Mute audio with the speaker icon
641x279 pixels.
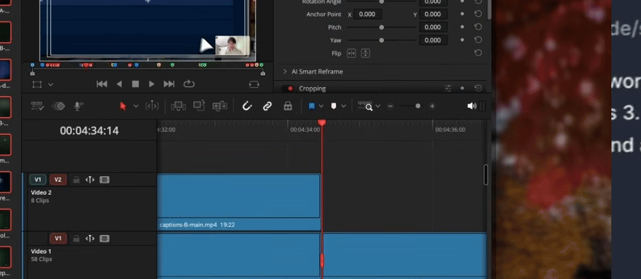click(472, 106)
